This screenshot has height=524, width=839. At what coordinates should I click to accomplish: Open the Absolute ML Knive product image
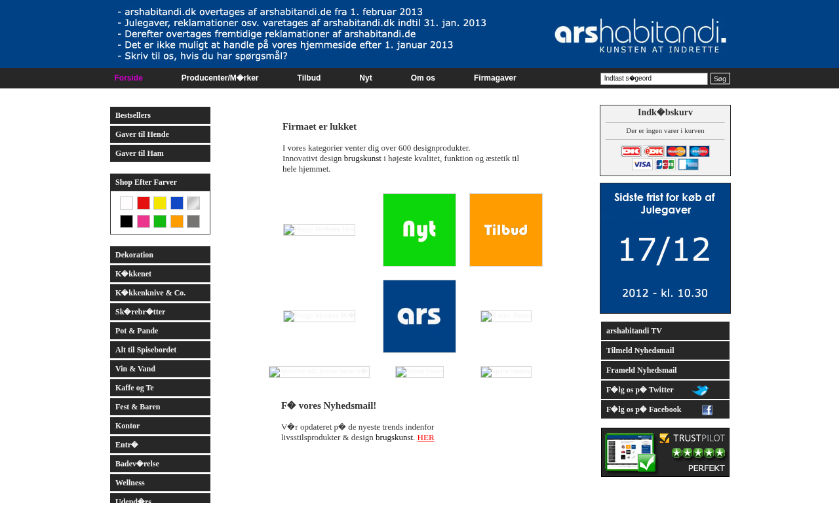pyautogui.click(x=319, y=372)
